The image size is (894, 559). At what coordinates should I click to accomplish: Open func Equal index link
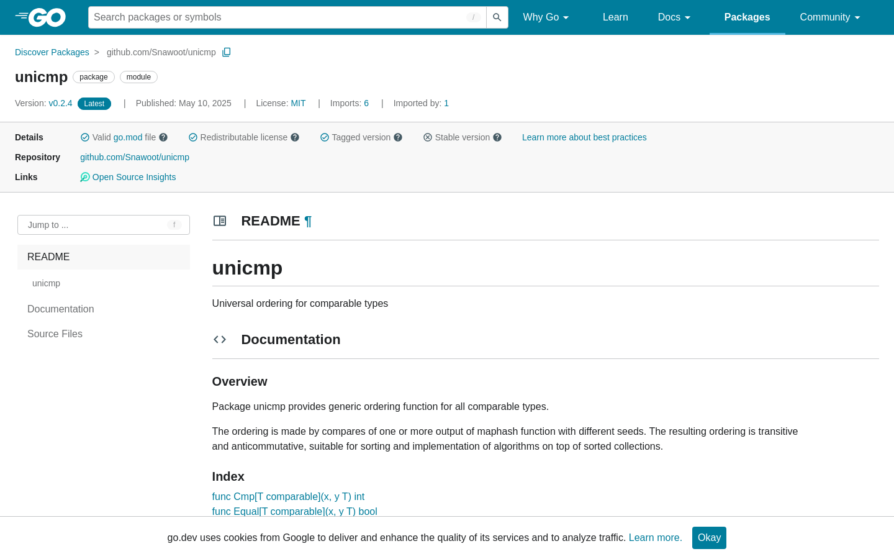(x=294, y=512)
